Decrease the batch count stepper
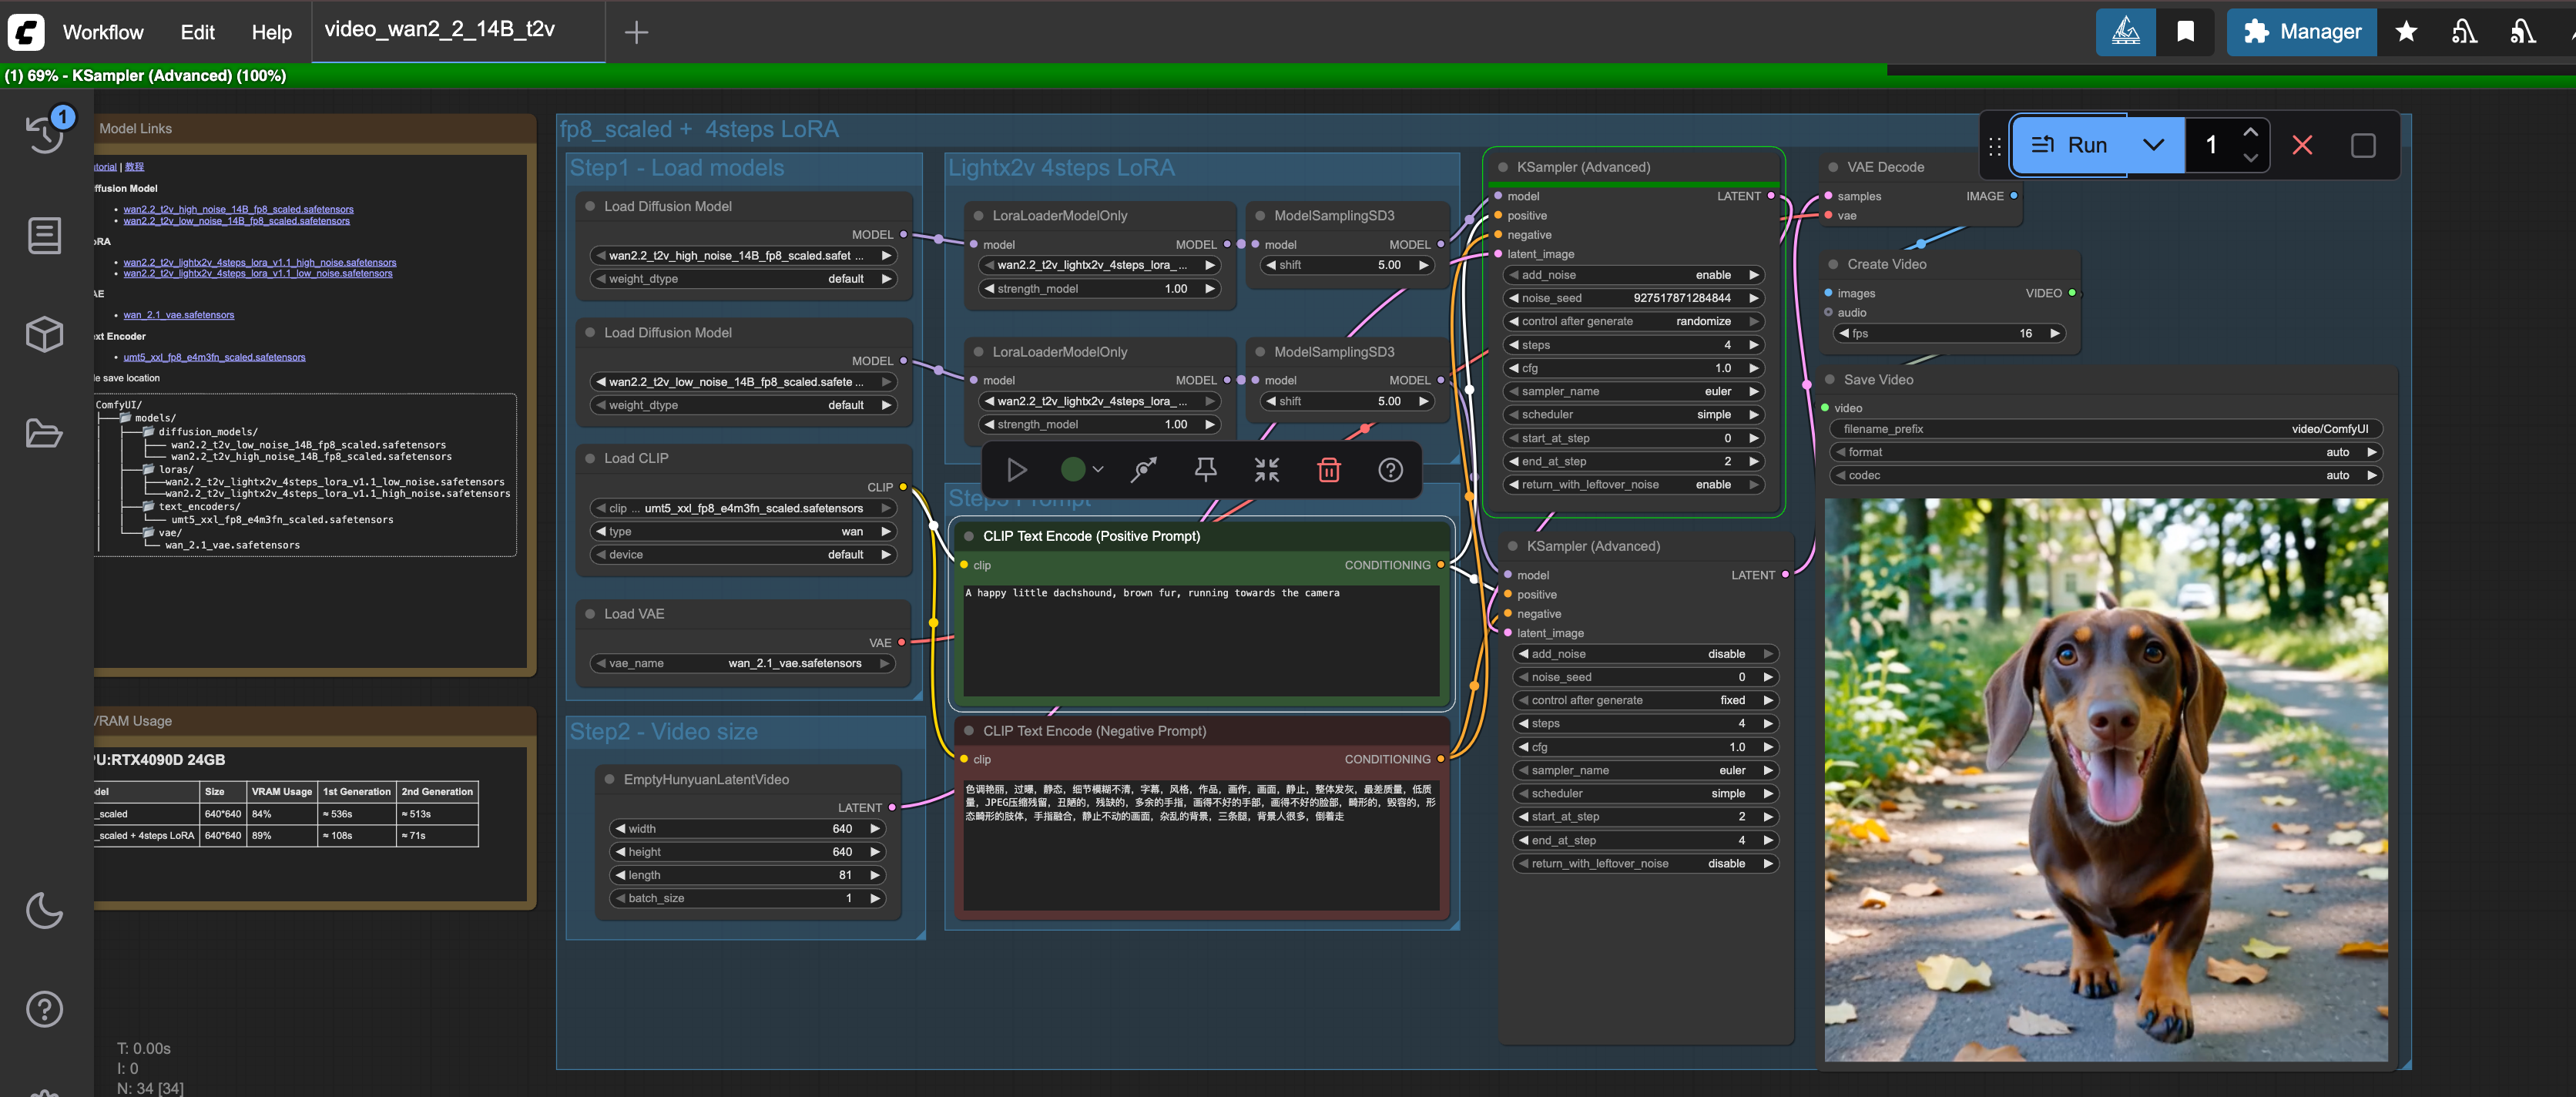Viewport: 2576px width, 1097px height. 2250,158
